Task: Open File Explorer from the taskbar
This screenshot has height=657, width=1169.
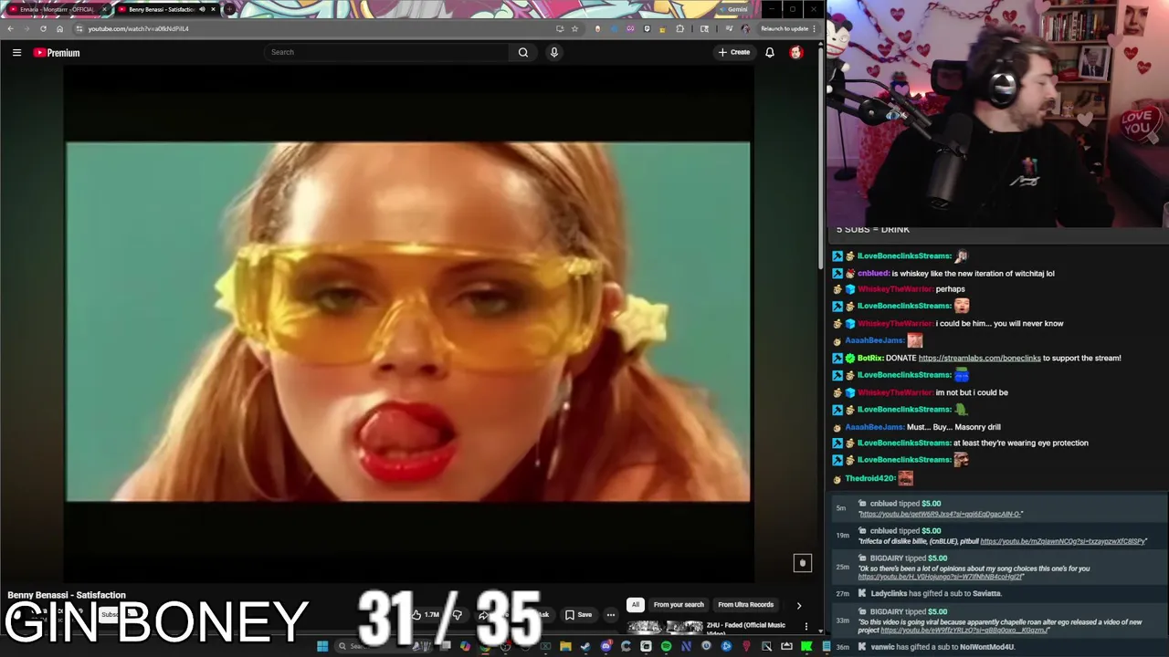Action: pos(565,646)
